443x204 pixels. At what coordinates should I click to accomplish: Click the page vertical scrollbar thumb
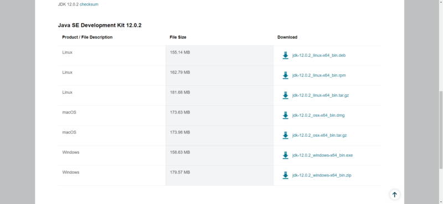tap(441, 130)
